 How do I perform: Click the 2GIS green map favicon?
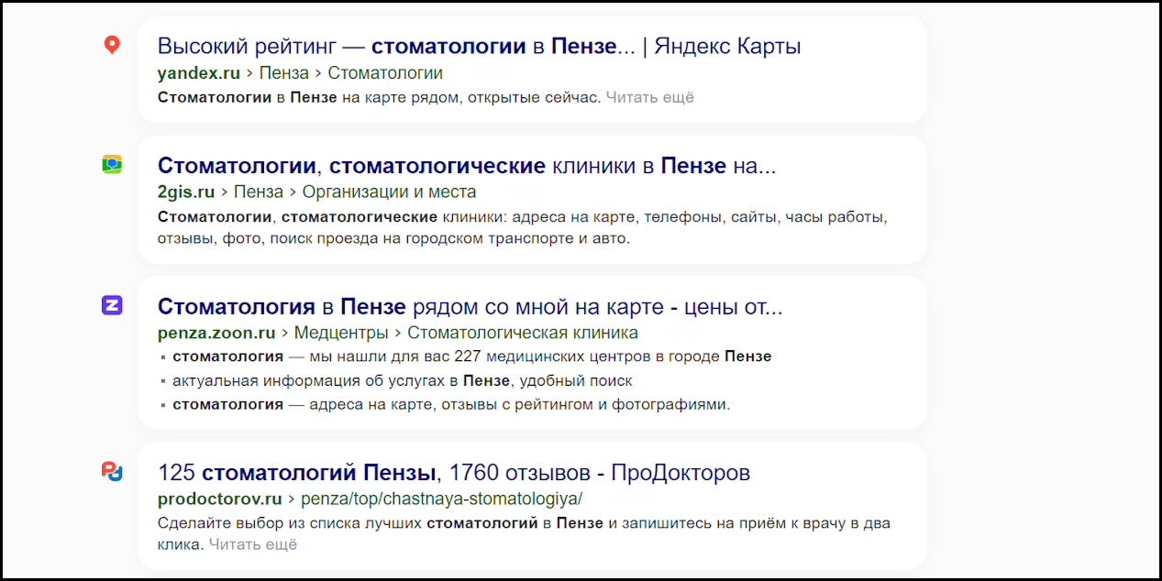[112, 165]
